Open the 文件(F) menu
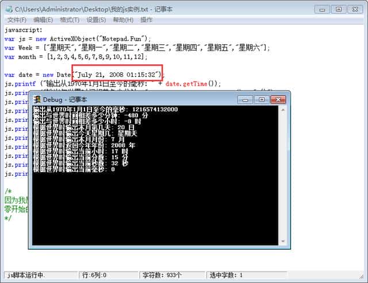This screenshot has width=368, height=283. tap(17, 20)
